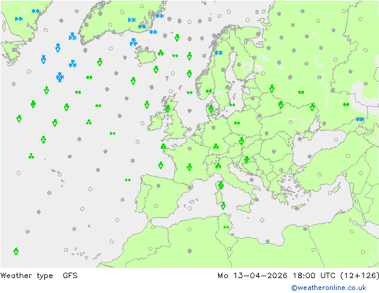This screenshot has height=293, width=379.
Task: Open the weatheronline.co.uk copyright link
Action: point(328,288)
